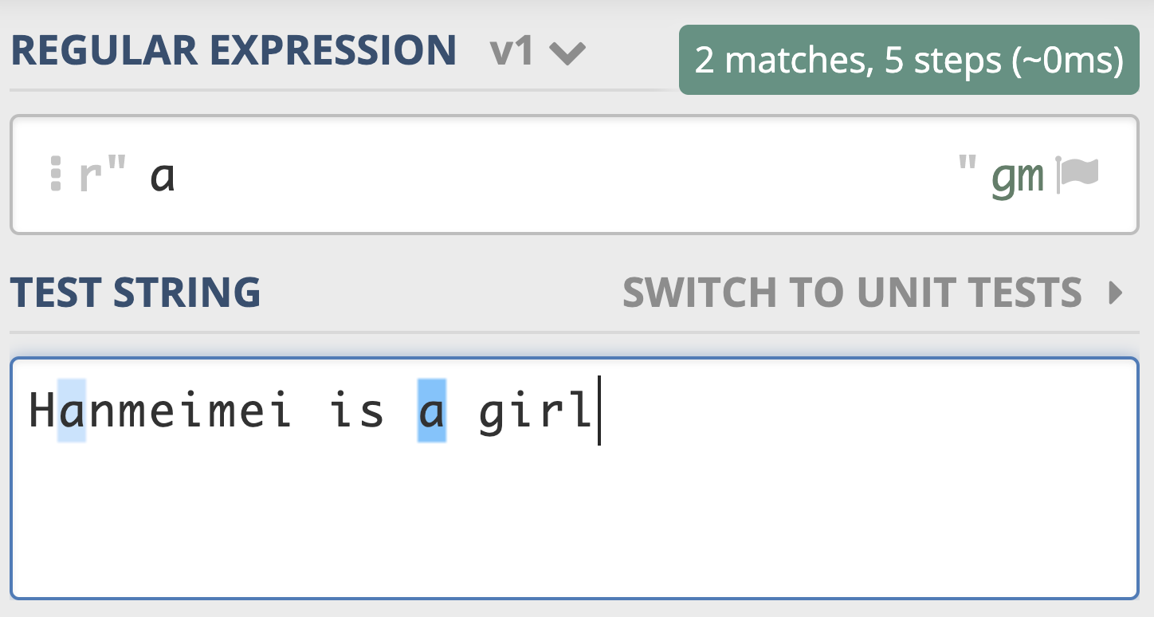
Task: Click the standalone highlighted a match
Action: pyautogui.click(x=431, y=412)
